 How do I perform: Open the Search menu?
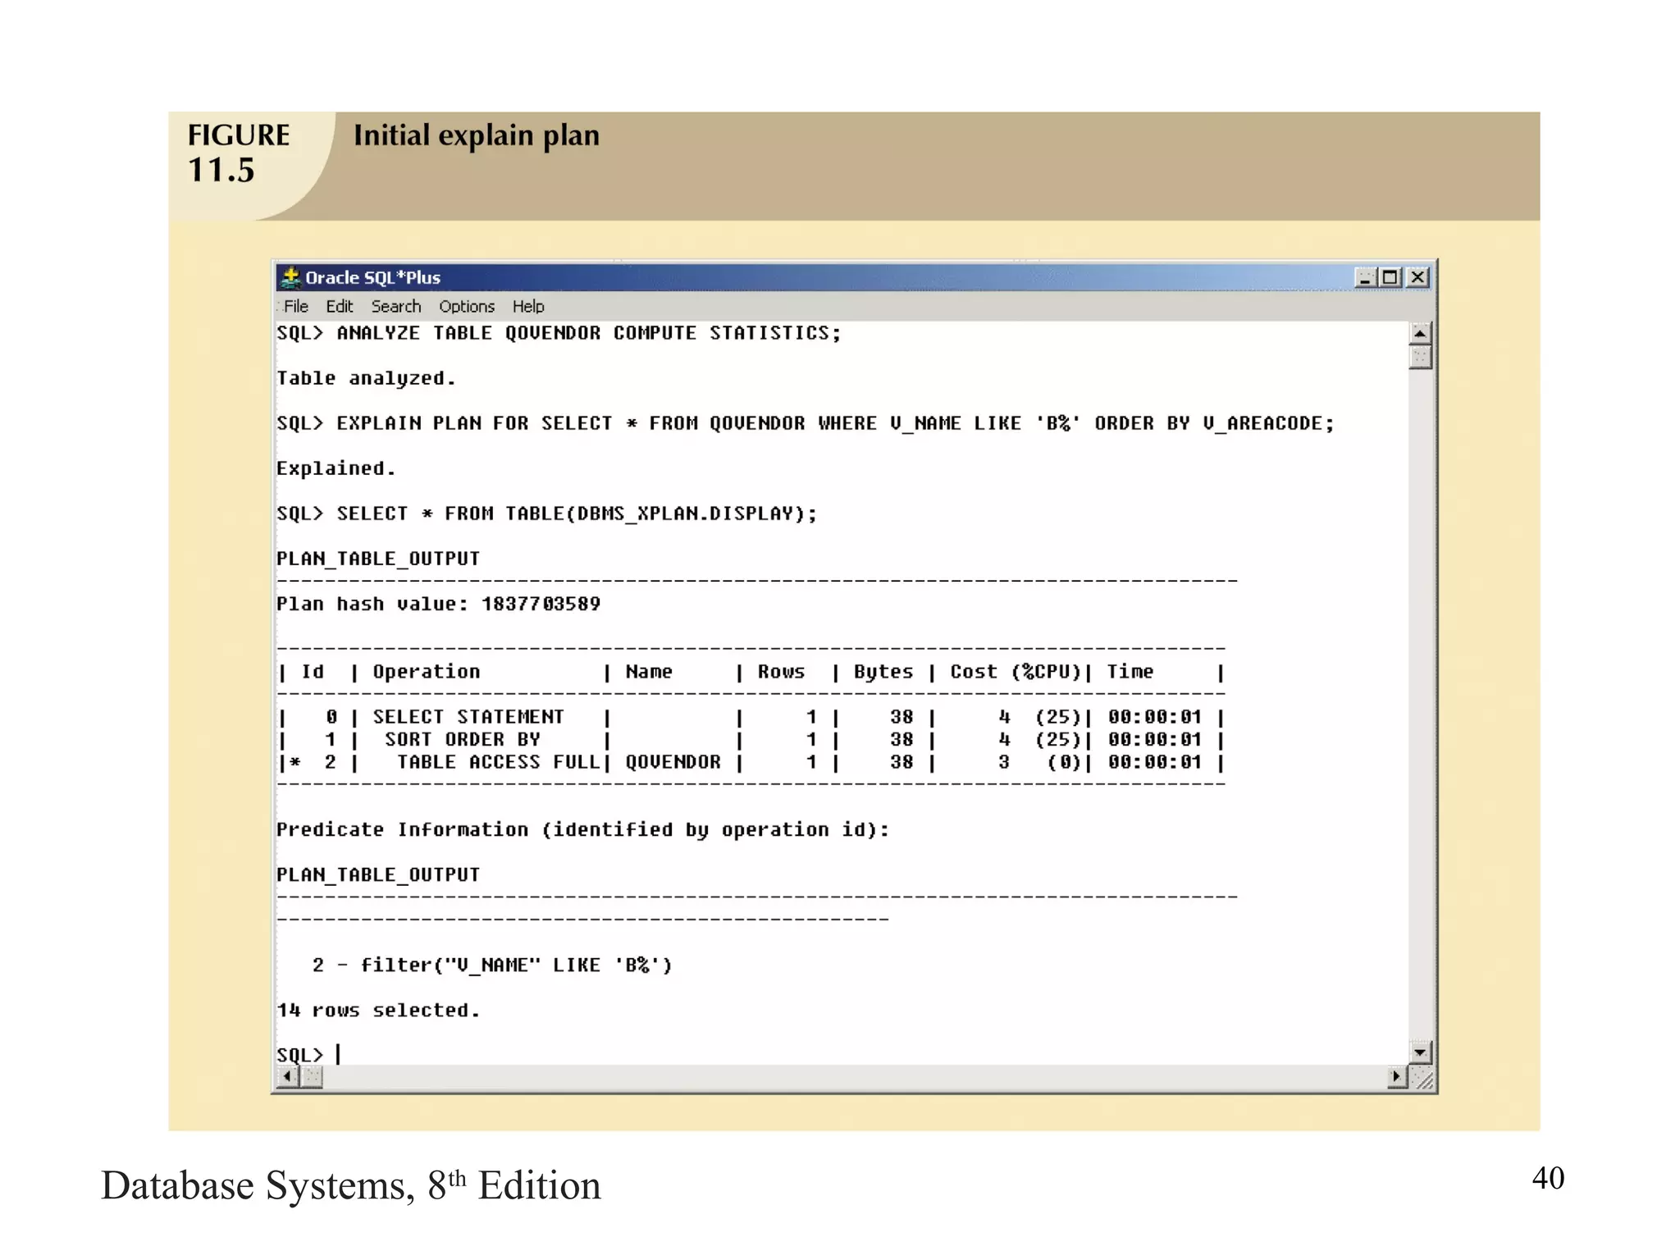(x=395, y=306)
